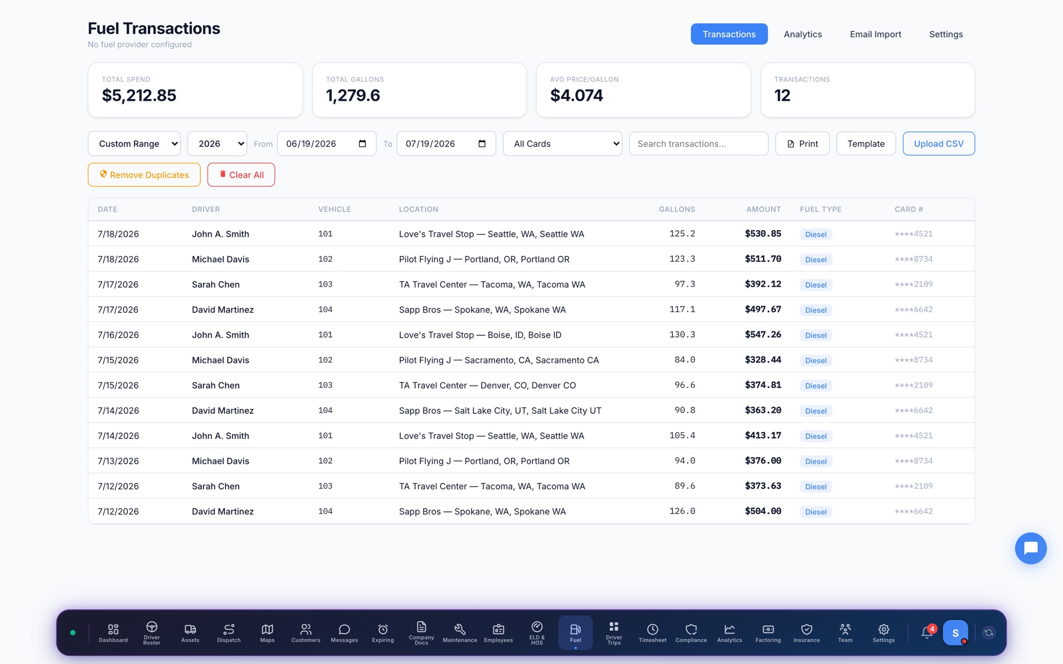
Task: Open the chat bubble widget
Action: pyautogui.click(x=1030, y=548)
